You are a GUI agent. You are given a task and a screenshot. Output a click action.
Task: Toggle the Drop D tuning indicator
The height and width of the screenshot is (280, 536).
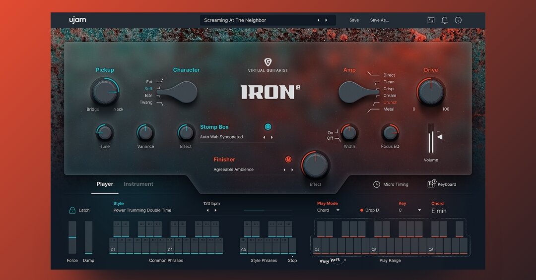362,210
